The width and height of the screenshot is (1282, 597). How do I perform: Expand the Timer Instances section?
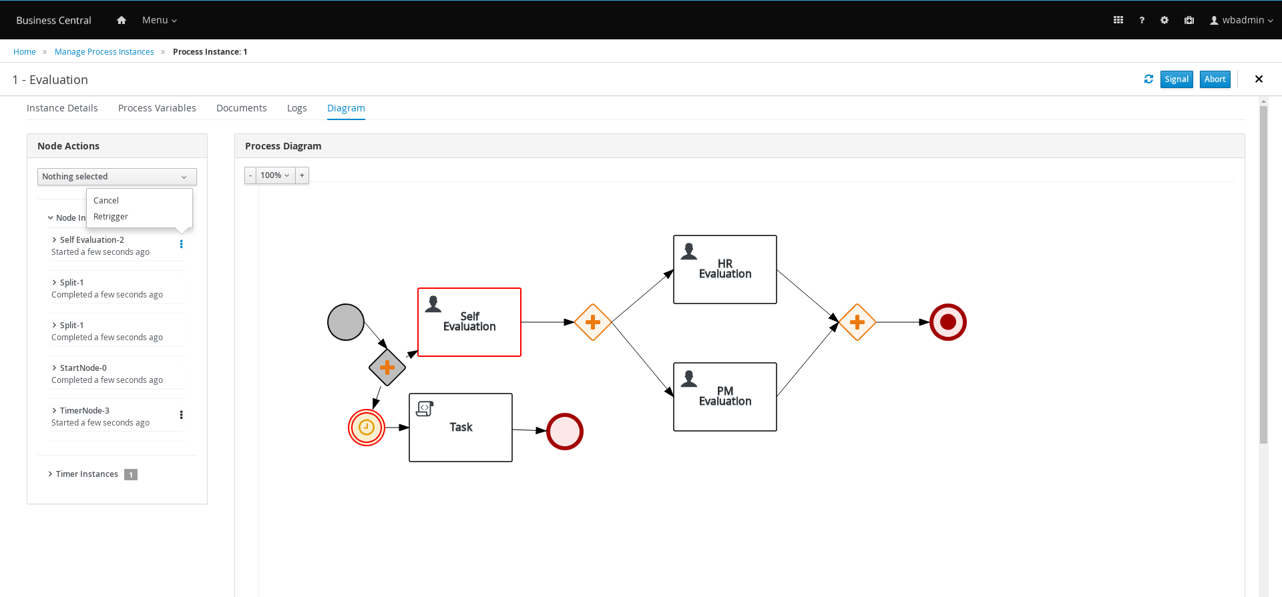pos(86,474)
